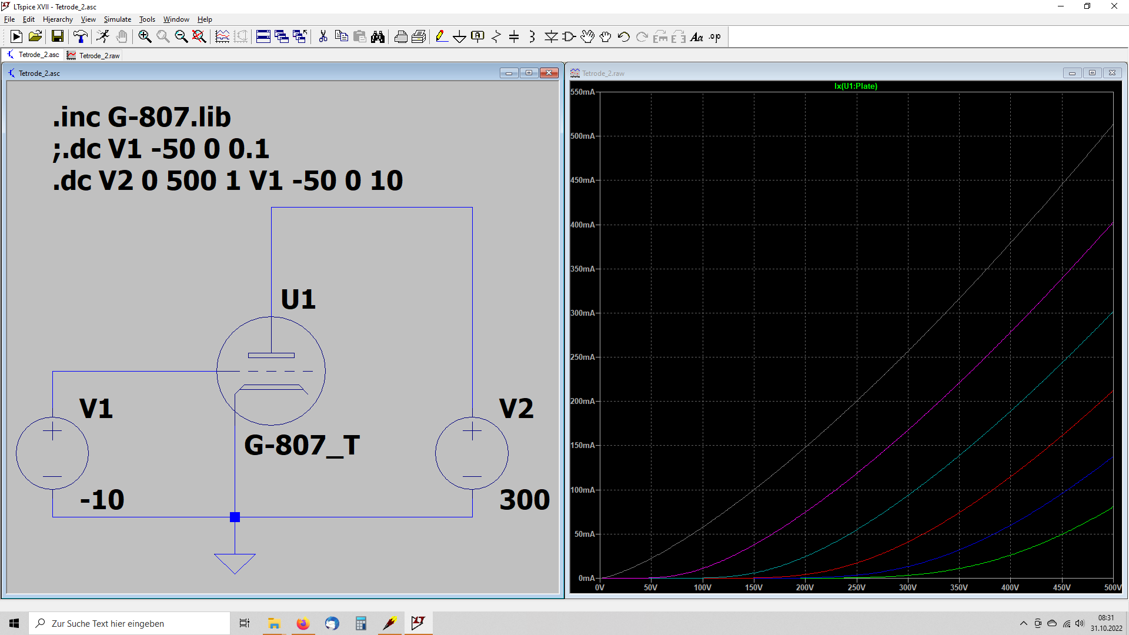The height and width of the screenshot is (635, 1129).
Task: Open Print Setup icon
Action: pyautogui.click(x=419, y=37)
